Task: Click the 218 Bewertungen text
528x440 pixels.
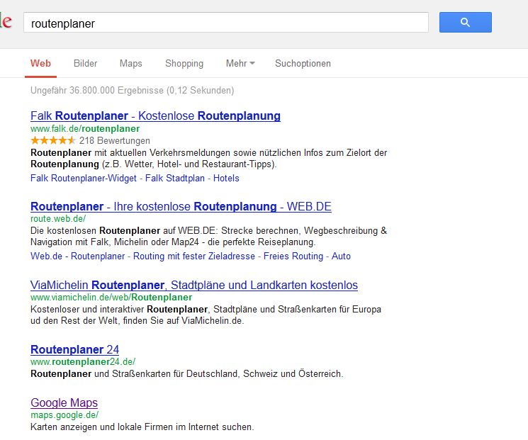Action: click(115, 141)
